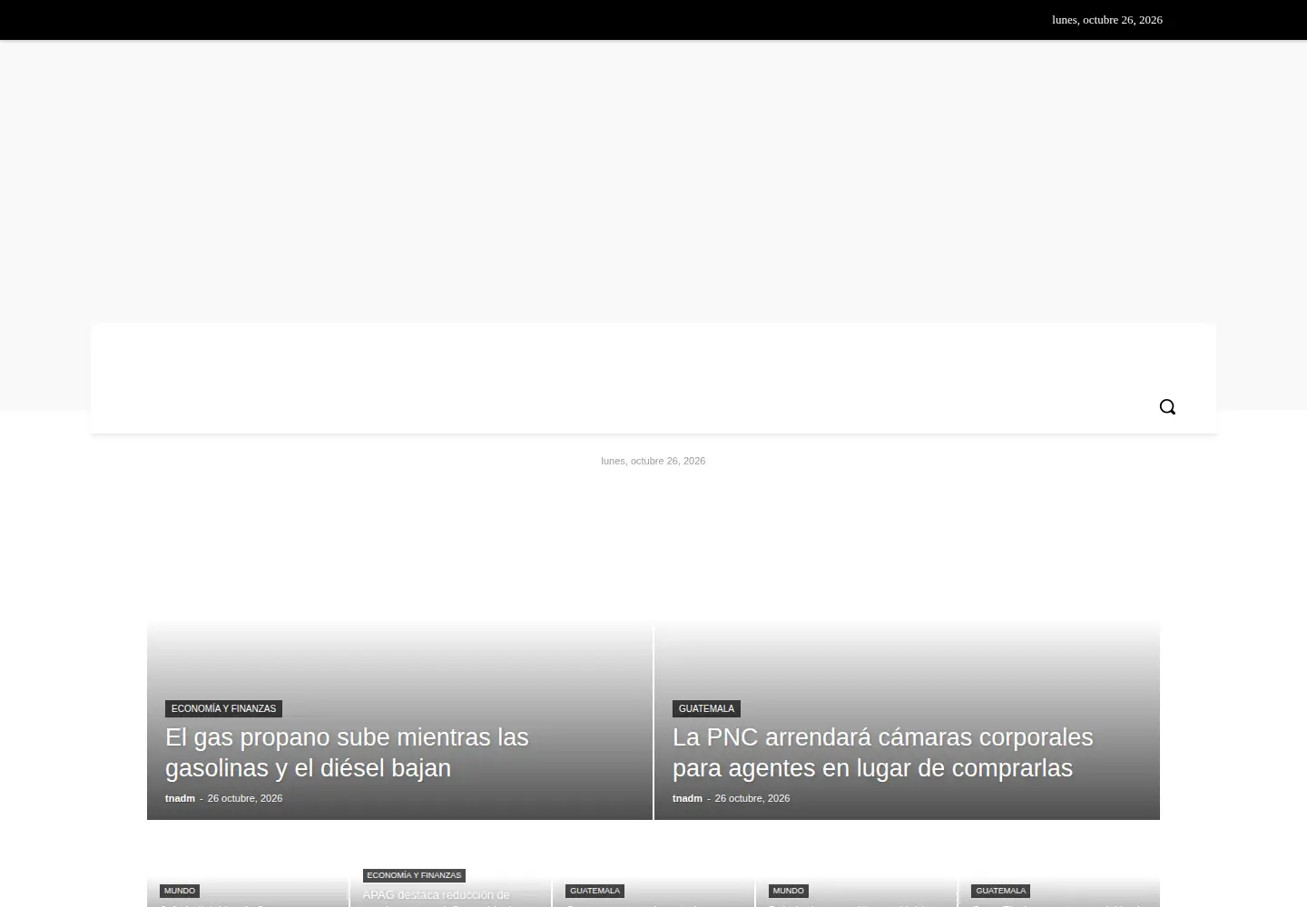Open APAG destaca reducción article
1307x907 pixels.
point(437,896)
